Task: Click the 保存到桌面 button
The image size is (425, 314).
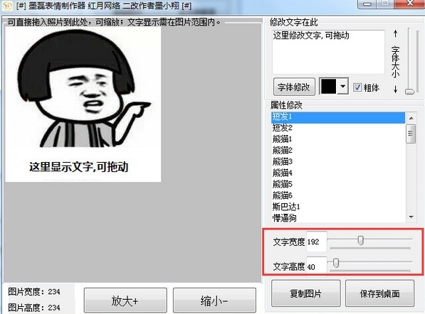Action: coord(379,293)
